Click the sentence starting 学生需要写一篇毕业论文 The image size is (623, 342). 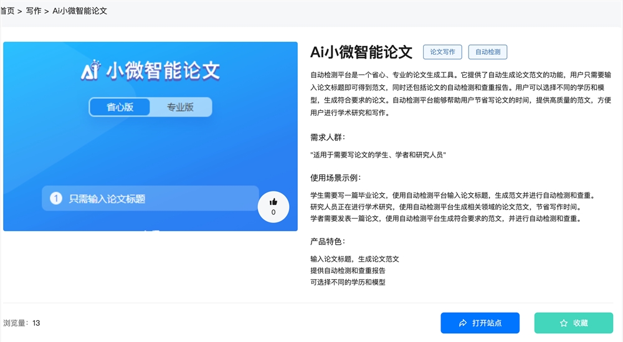click(x=454, y=196)
